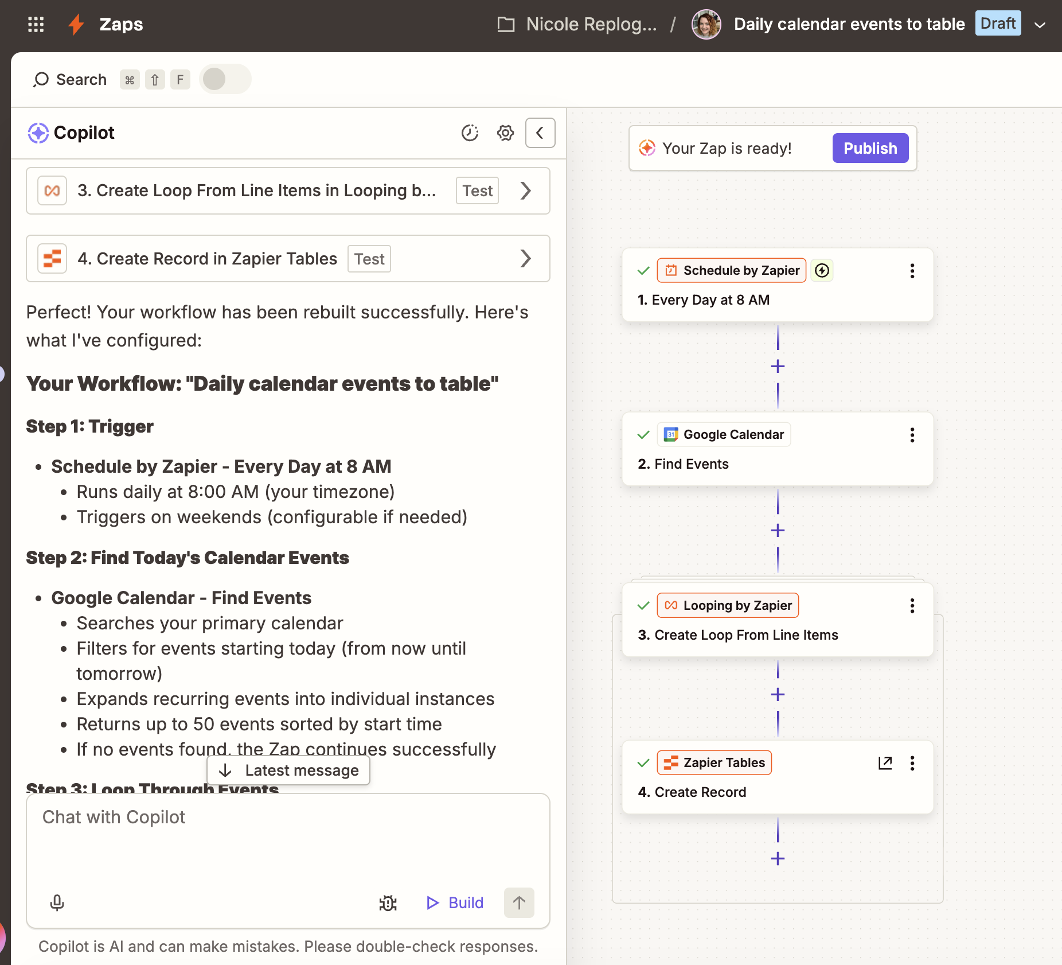Jump to Latest message
This screenshot has width=1062, height=965.
(288, 771)
